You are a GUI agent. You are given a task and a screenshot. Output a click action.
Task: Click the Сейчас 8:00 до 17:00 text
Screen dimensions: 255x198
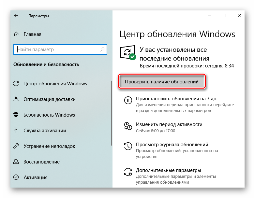pyautogui.click(x=156, y=131)
